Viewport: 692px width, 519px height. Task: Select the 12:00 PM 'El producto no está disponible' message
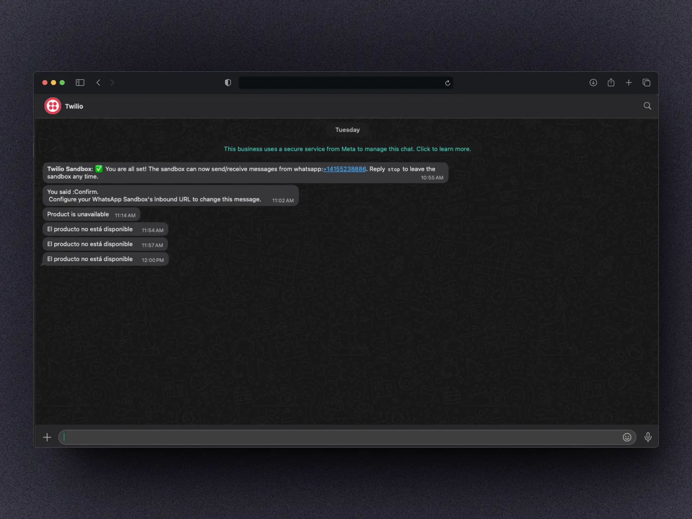point(105,259)
